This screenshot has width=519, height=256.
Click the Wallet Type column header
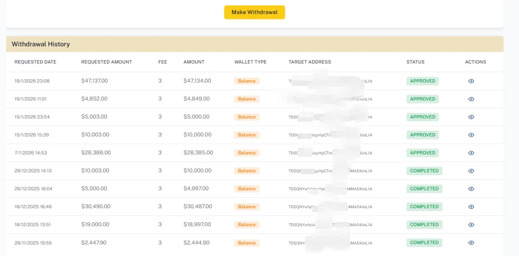pyautogui.click(x=250, y=62)
